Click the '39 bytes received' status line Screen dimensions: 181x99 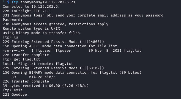(46, 86)
